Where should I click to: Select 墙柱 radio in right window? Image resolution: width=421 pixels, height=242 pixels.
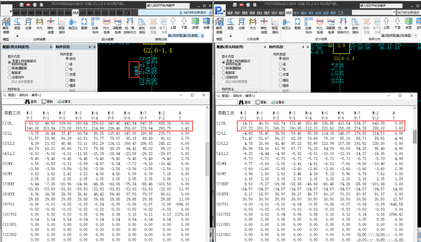tap(281, 80)
